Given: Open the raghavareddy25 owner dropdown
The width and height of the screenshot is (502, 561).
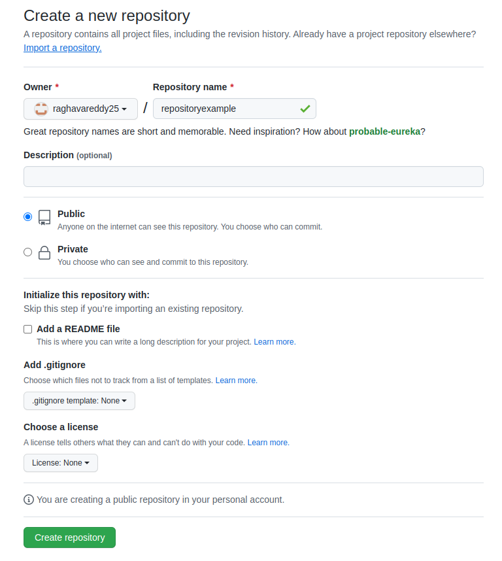Looking at the screenshot, I should click(x=80, y=109).
